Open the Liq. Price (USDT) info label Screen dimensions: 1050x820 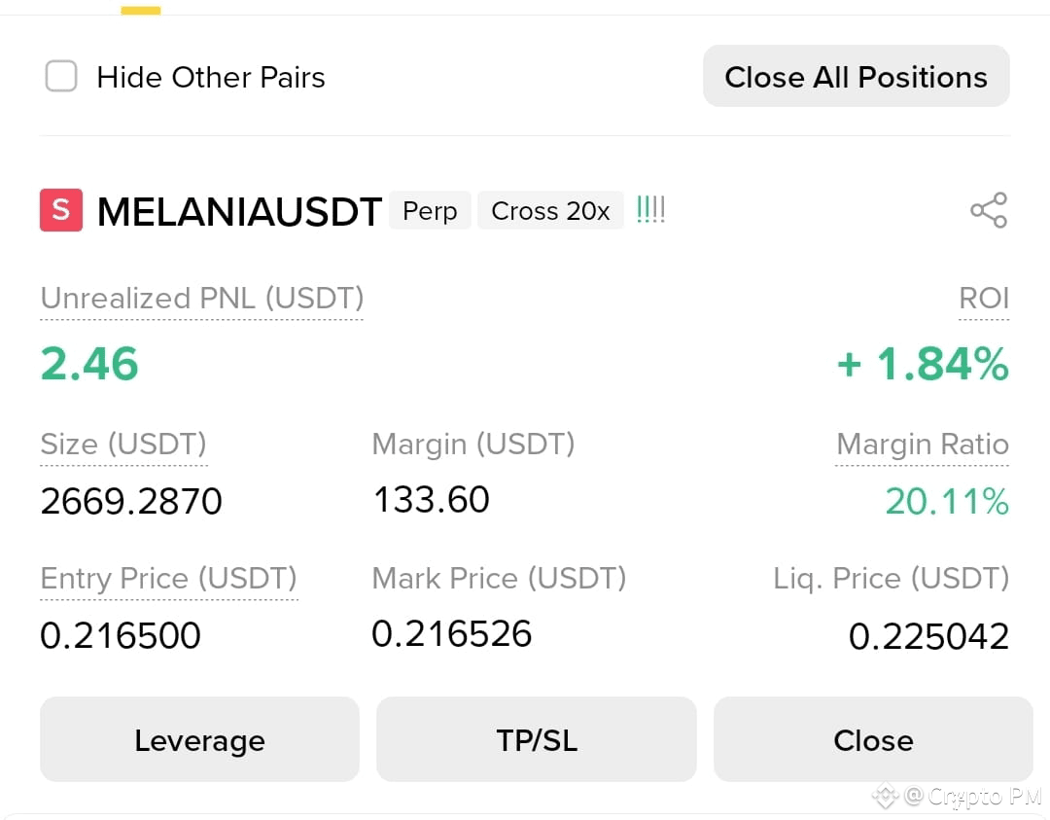point(891,578)
